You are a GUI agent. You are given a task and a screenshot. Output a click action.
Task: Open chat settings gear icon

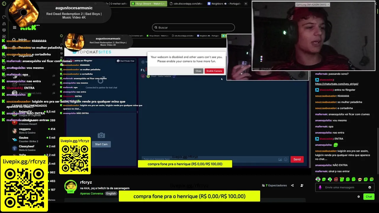359,197
